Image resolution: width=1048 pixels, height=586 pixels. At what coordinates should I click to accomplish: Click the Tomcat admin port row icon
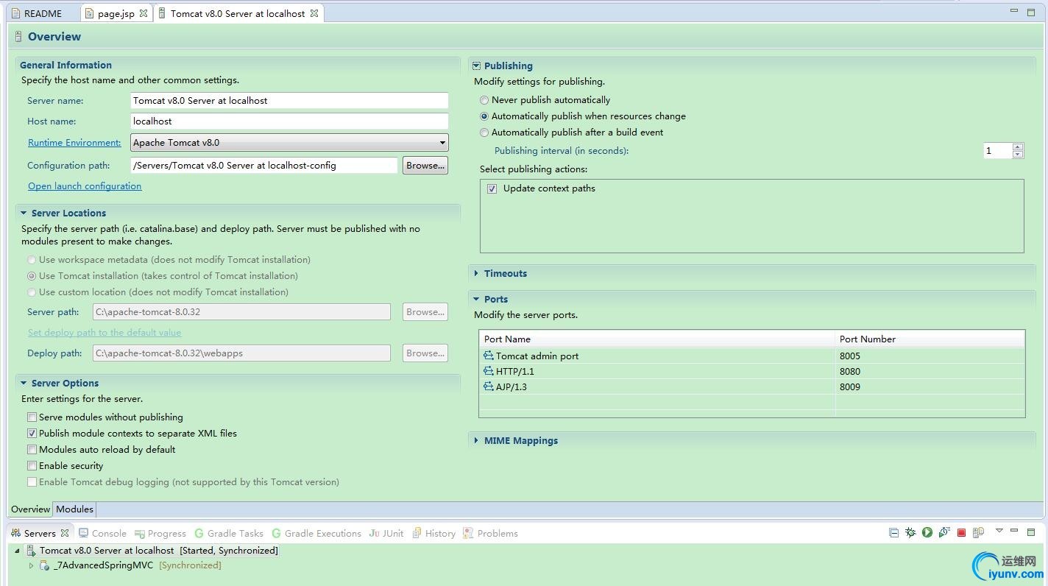point(488,356)
